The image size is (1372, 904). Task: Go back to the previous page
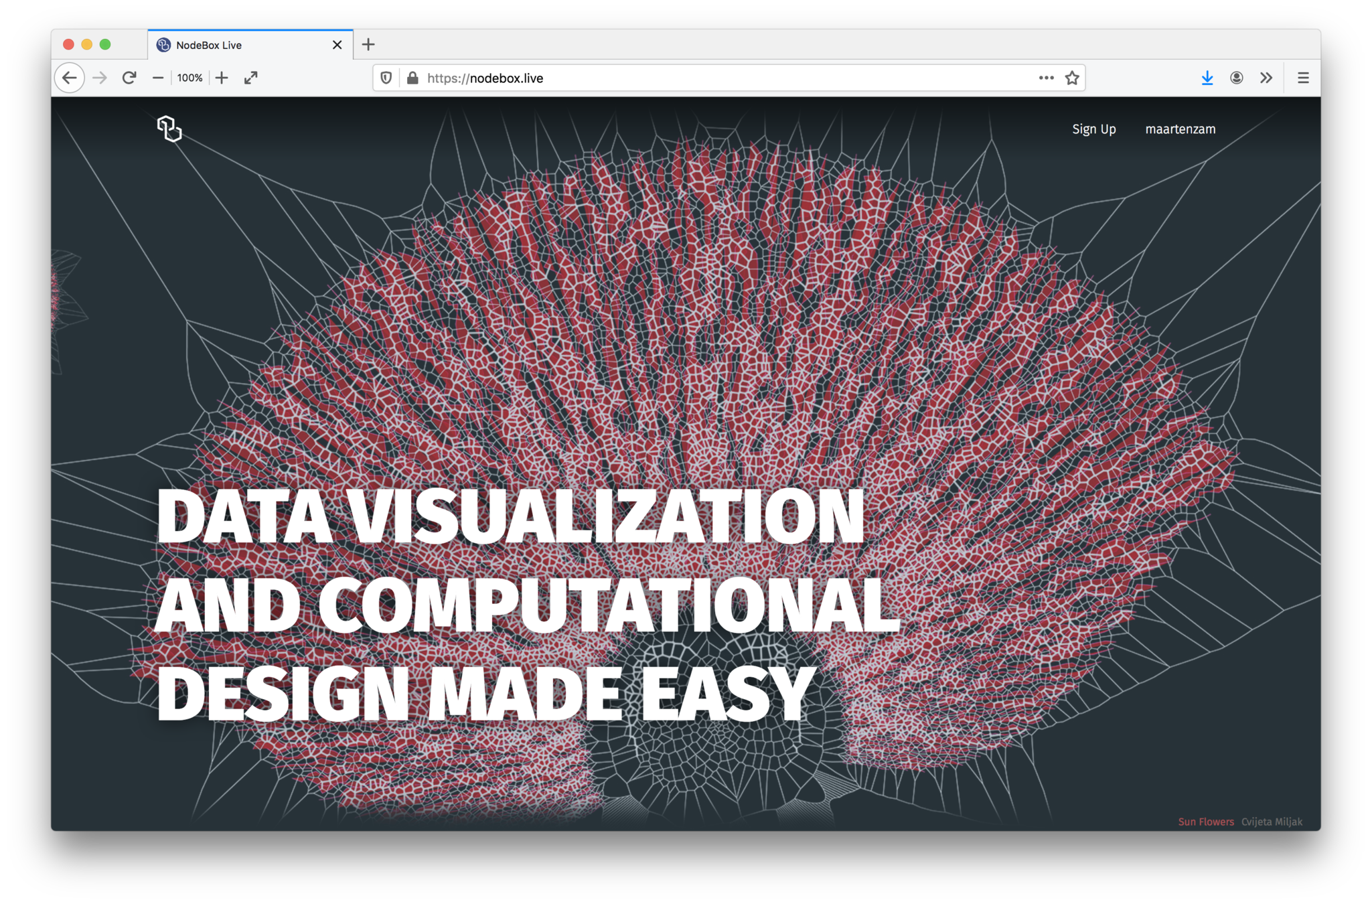(x=70, y=78)
